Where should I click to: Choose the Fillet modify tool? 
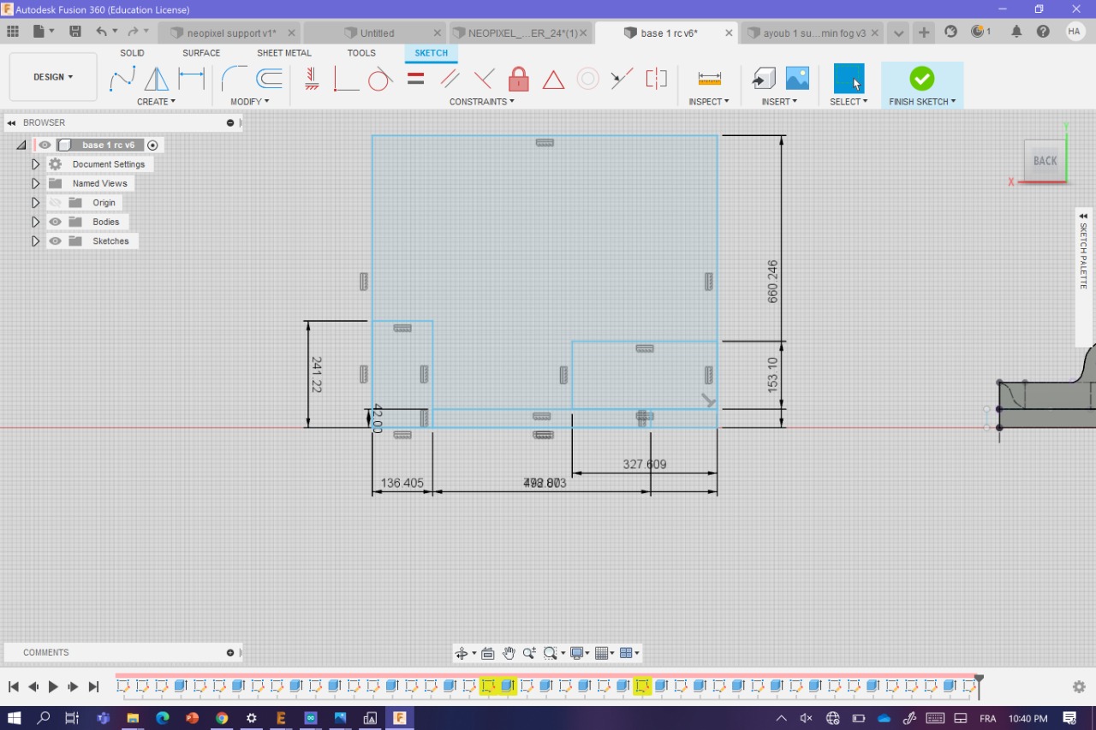pyautogui.click(x=234, y=79)
